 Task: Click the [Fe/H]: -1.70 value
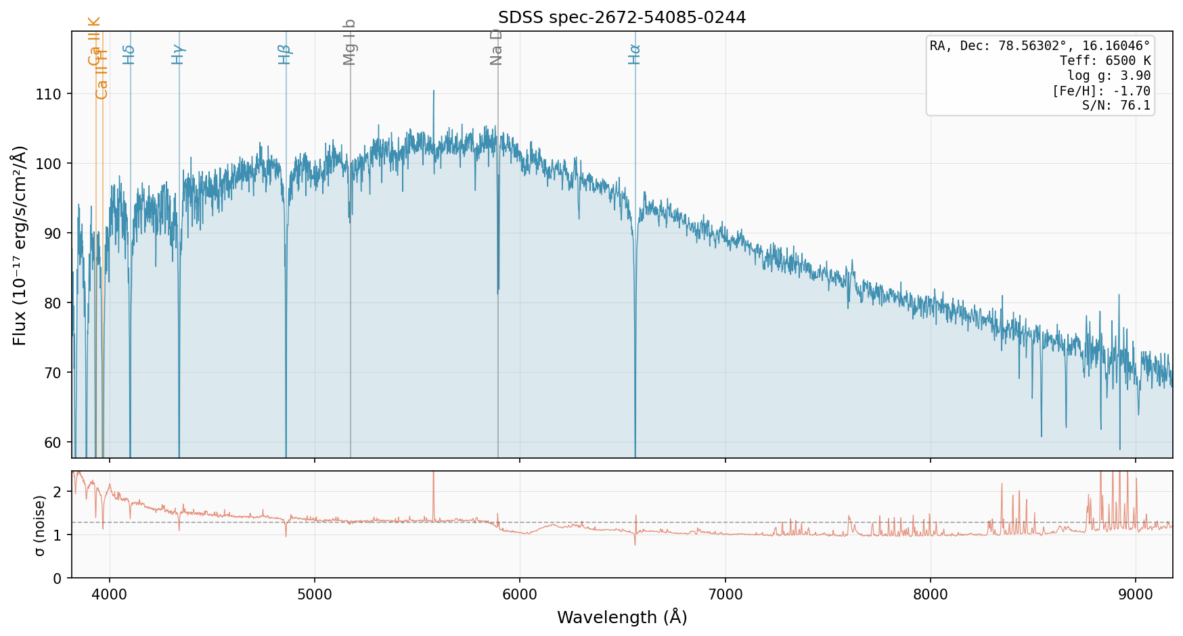1100,91
